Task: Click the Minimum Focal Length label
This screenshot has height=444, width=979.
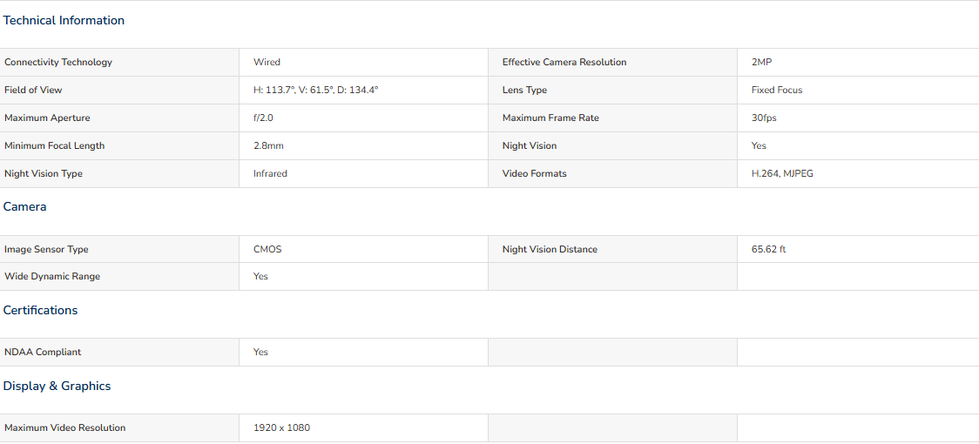Action: pyautogui.click(x=54, y=145)
